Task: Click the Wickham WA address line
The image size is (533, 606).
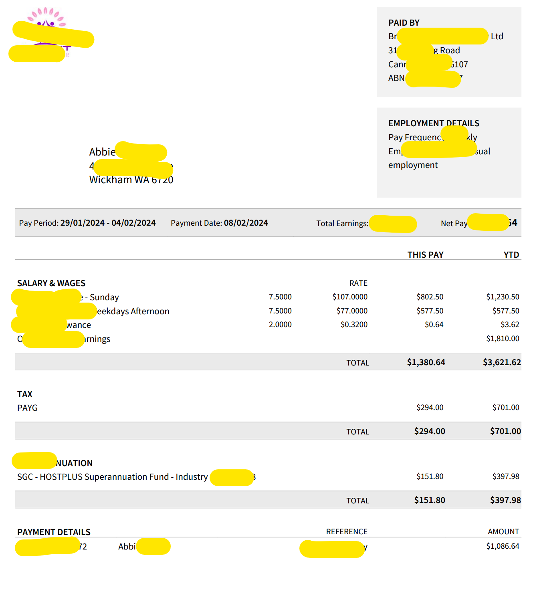Action: pos(131,180)
